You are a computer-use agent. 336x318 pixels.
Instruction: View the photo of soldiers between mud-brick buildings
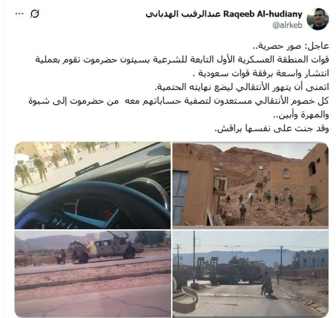250,184
